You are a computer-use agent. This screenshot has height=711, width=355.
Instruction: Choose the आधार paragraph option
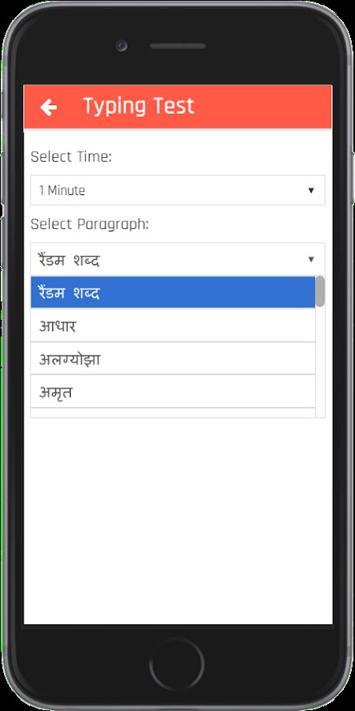[x=173, y=325]
